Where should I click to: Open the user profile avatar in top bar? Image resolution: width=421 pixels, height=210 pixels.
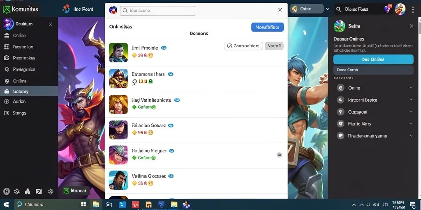pos(400,9)
